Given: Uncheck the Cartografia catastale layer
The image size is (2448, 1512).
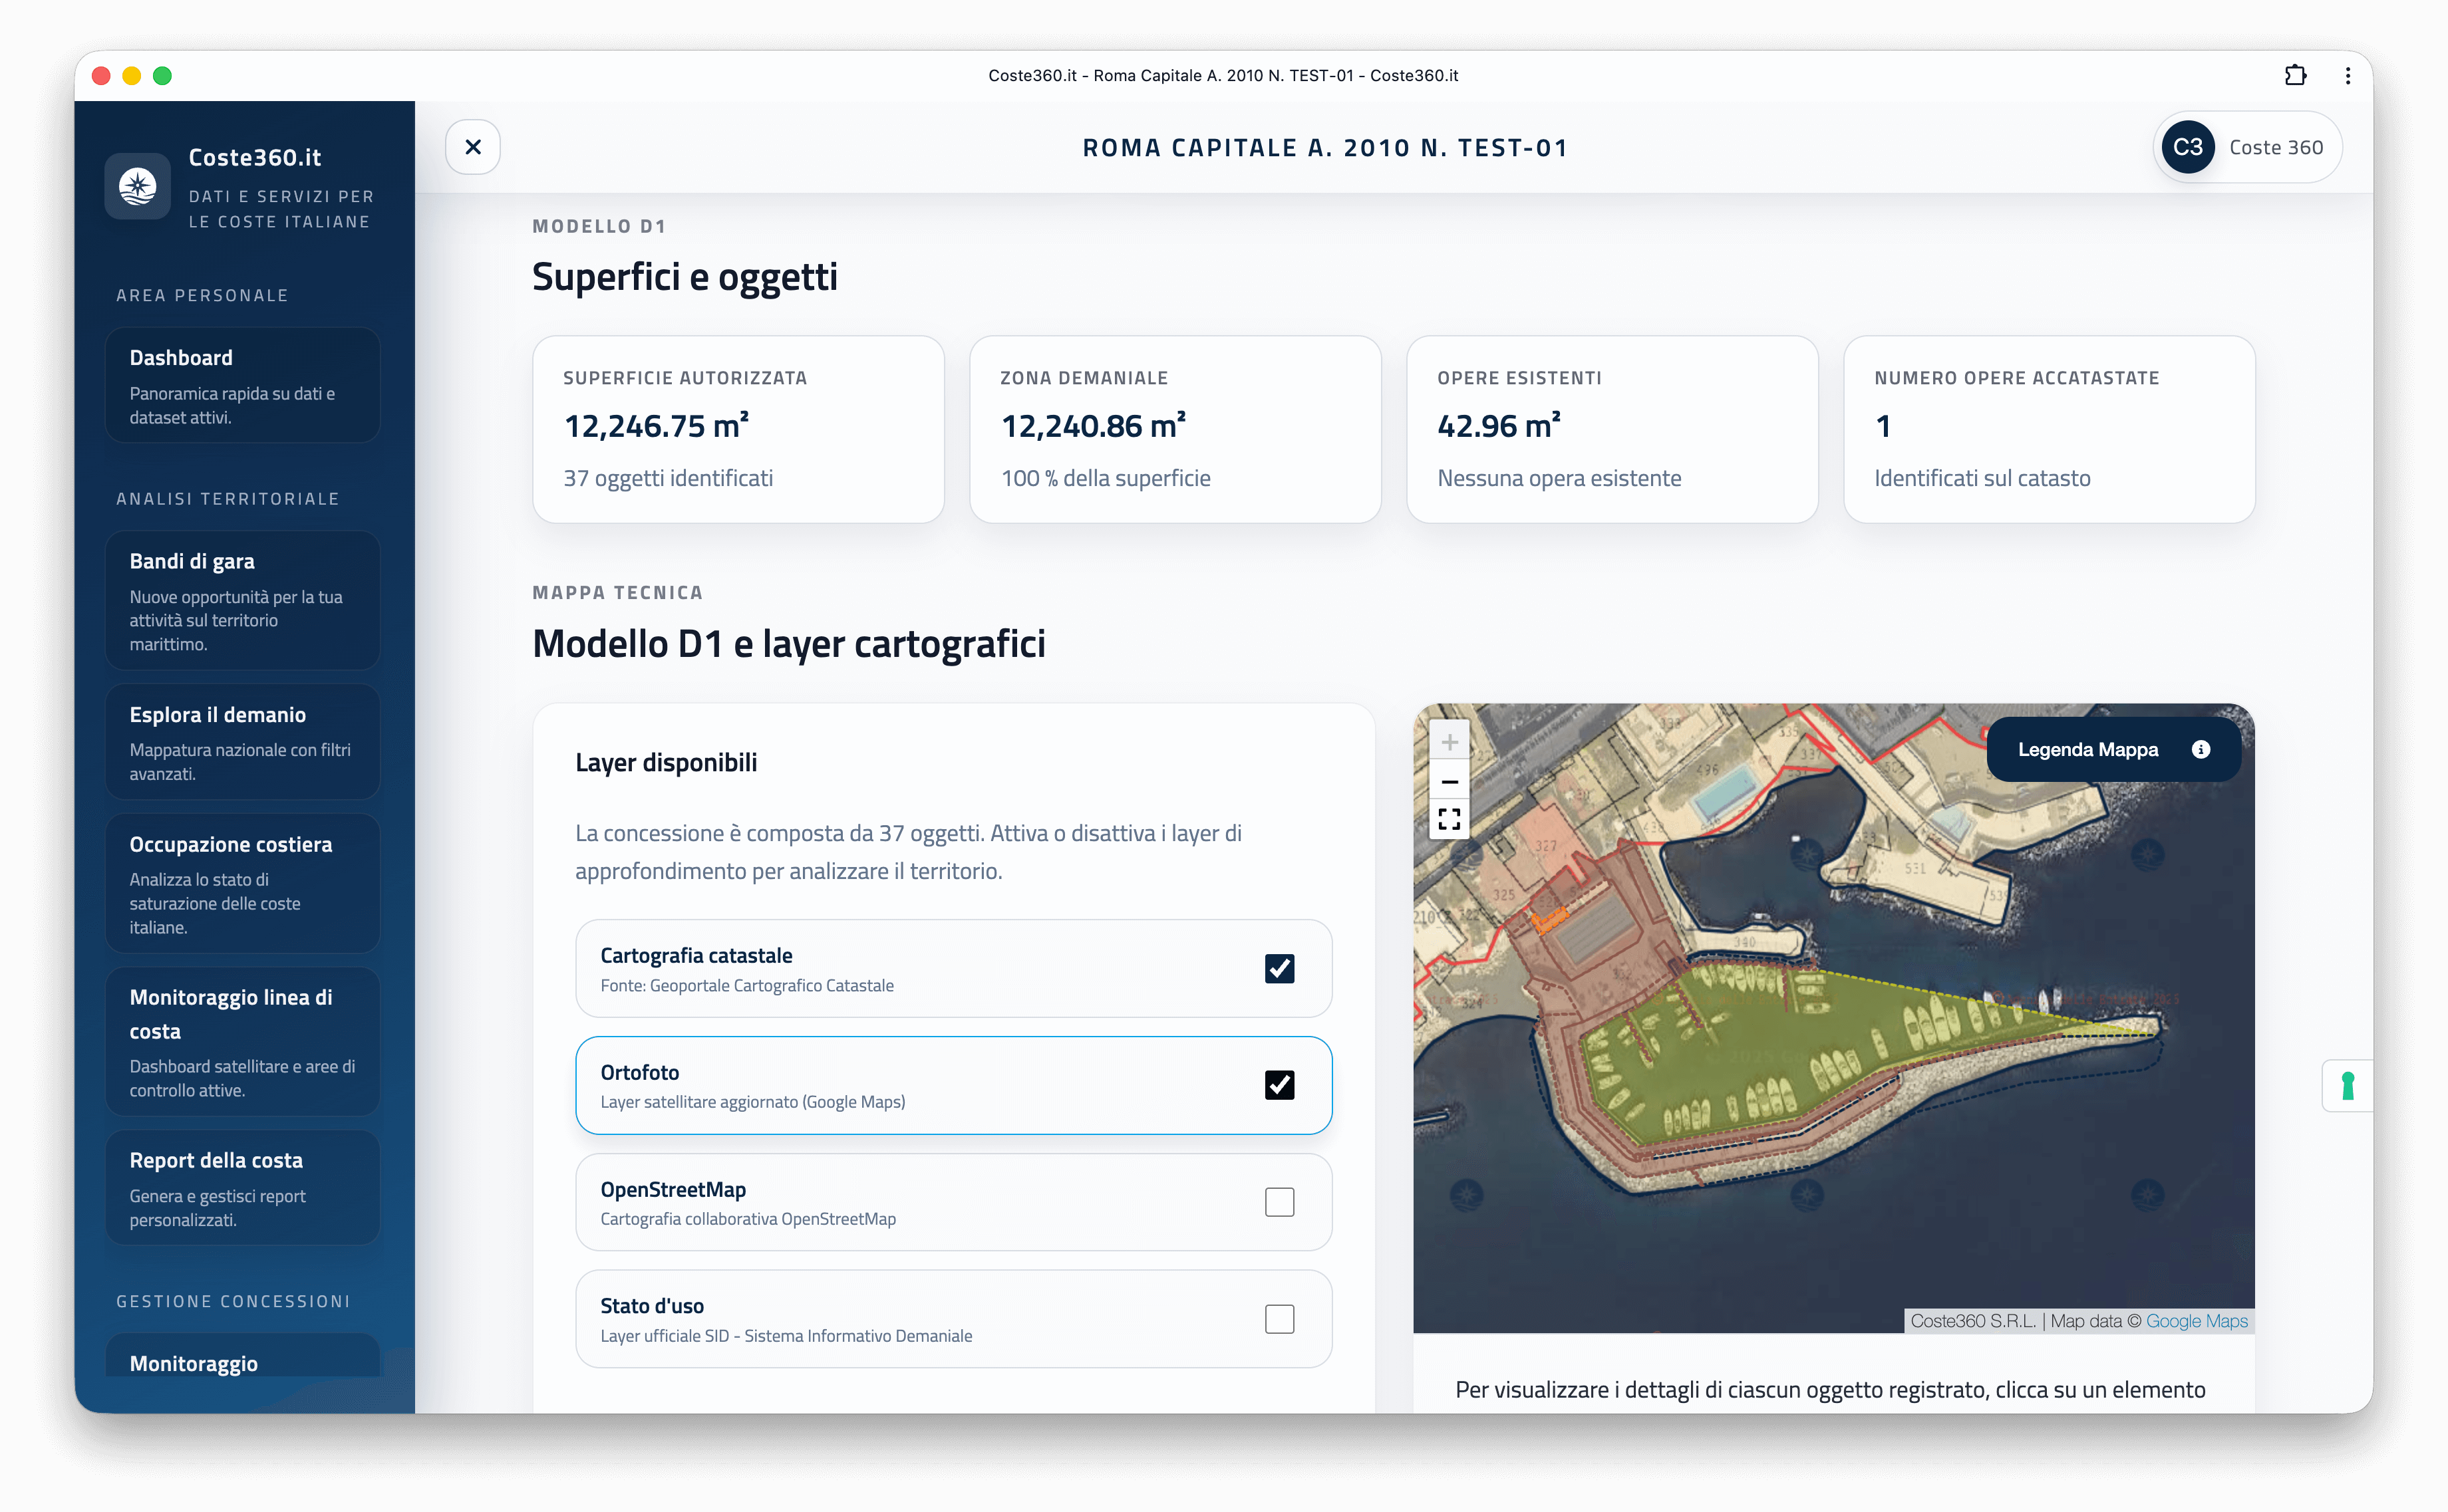Looking at the screenshot, I should (x=1279, y=968).
